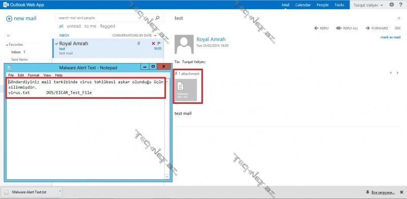Switch to the People tab
Viewport: 407px width, 199px height.
323,5
